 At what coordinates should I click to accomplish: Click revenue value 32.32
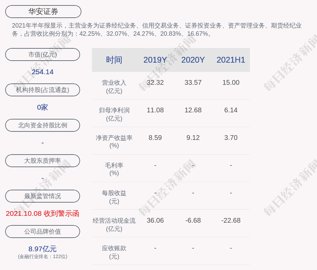155,82
